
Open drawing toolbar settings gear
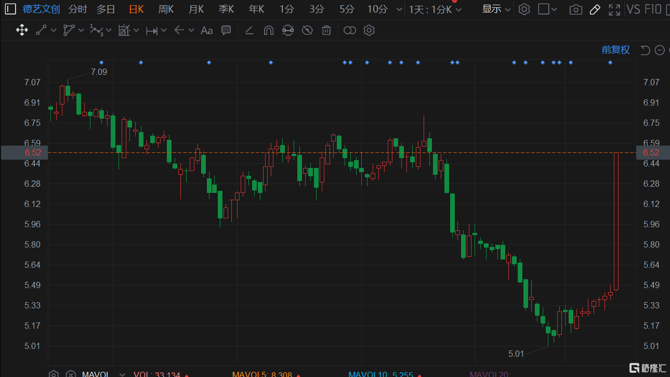click(x=369, y=30)
